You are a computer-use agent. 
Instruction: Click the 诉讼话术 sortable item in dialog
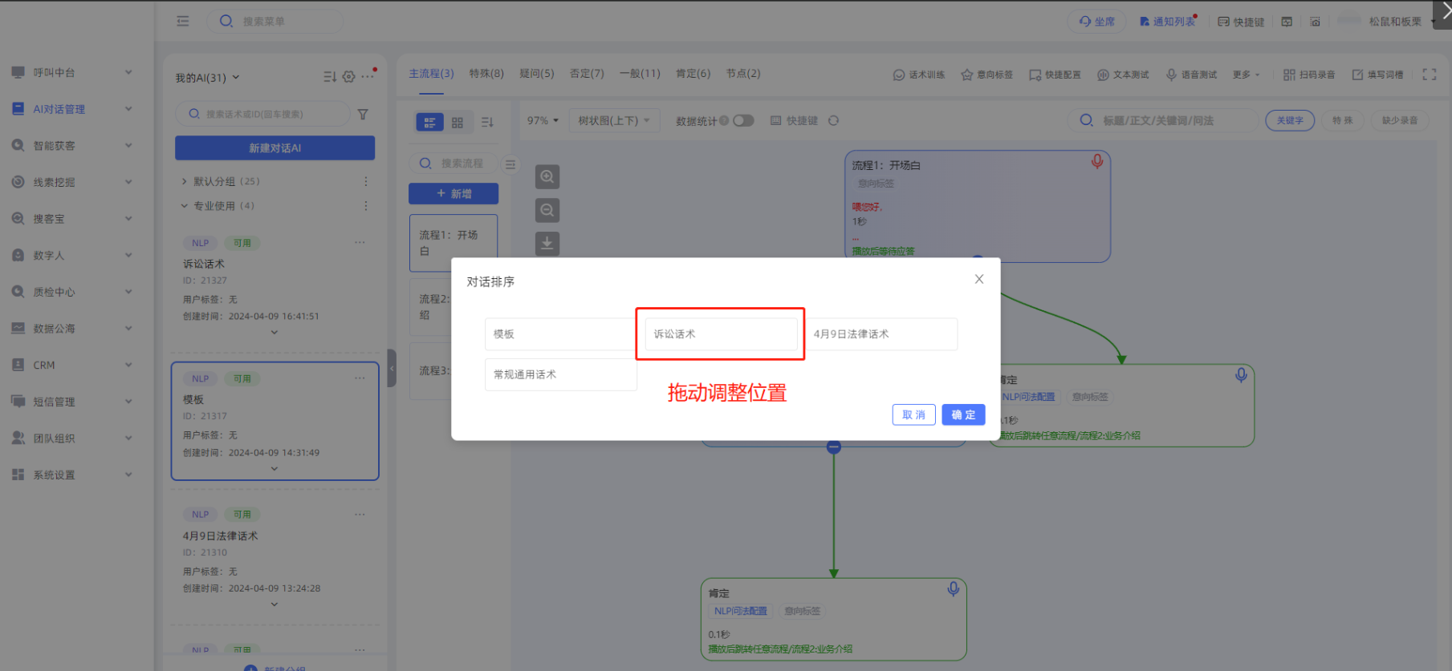(x=721, y=334)
